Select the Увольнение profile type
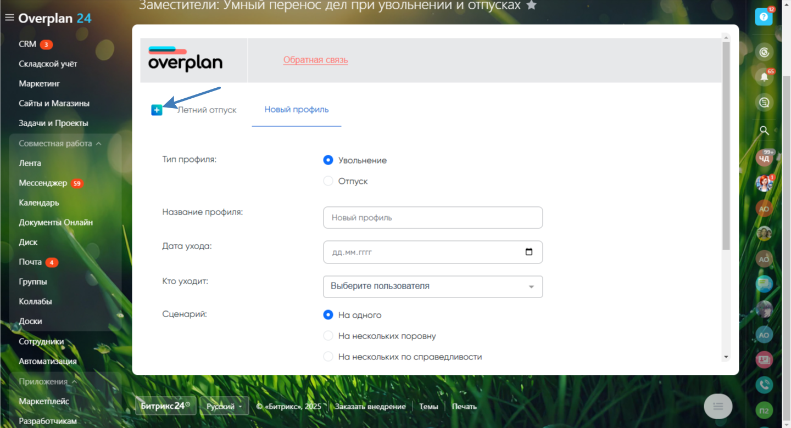The image size is (791, 428). pos(328,160)
